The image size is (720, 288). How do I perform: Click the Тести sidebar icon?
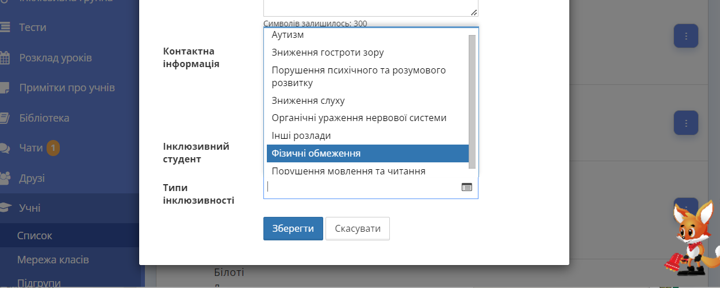[5, 27]
